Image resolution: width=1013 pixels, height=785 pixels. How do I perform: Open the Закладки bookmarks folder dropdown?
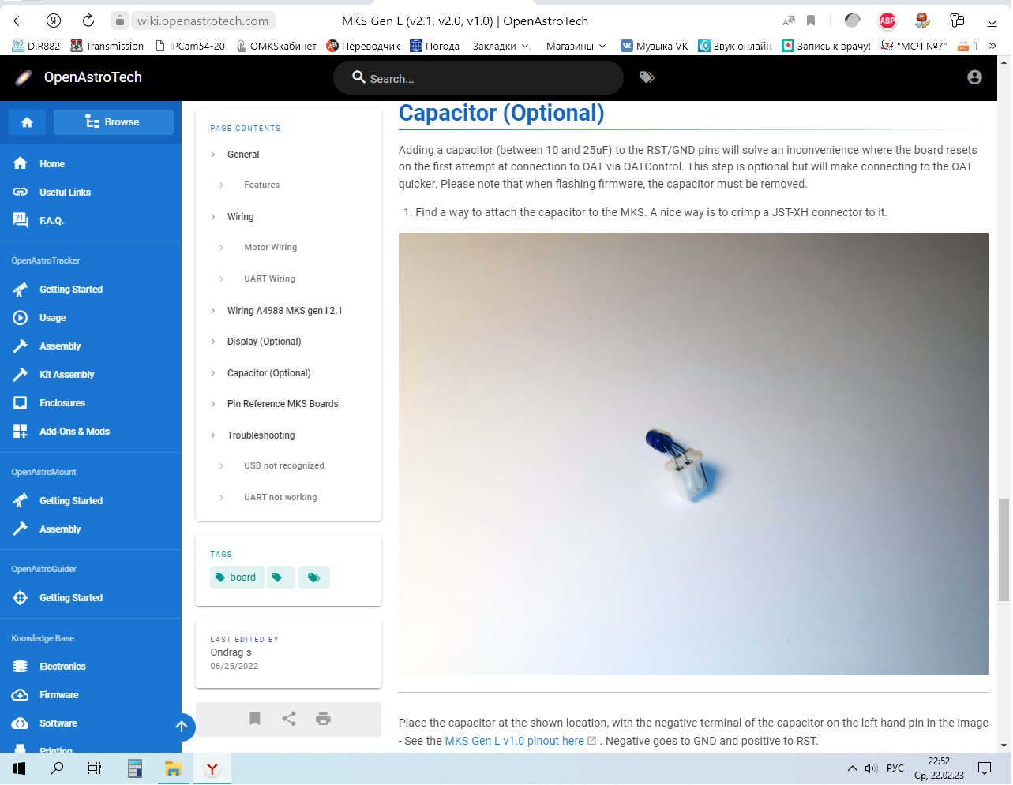(x=501, y=47)
